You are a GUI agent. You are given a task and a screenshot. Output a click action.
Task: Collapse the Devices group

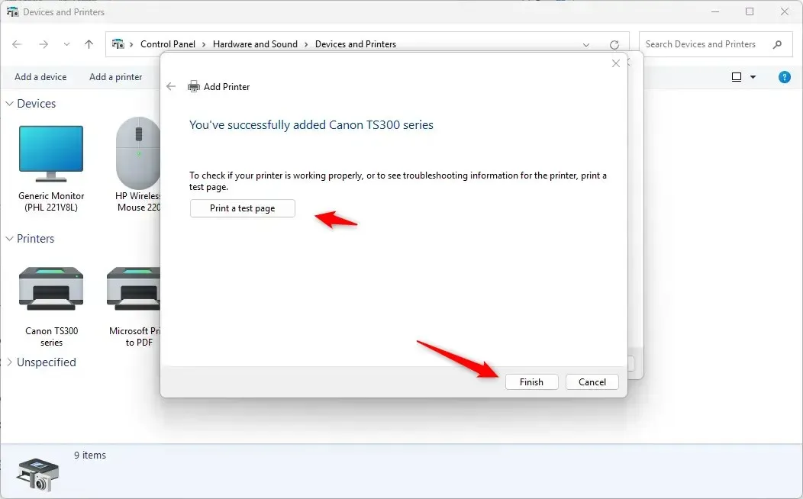(x=9, y=103)
